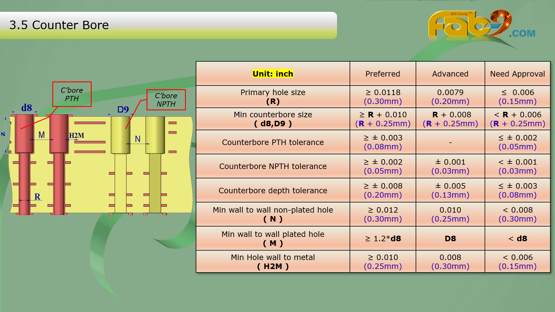This screenshot has width=555, height=312.
Task: Click the d8 dimension label
Action: click(27, 108)
